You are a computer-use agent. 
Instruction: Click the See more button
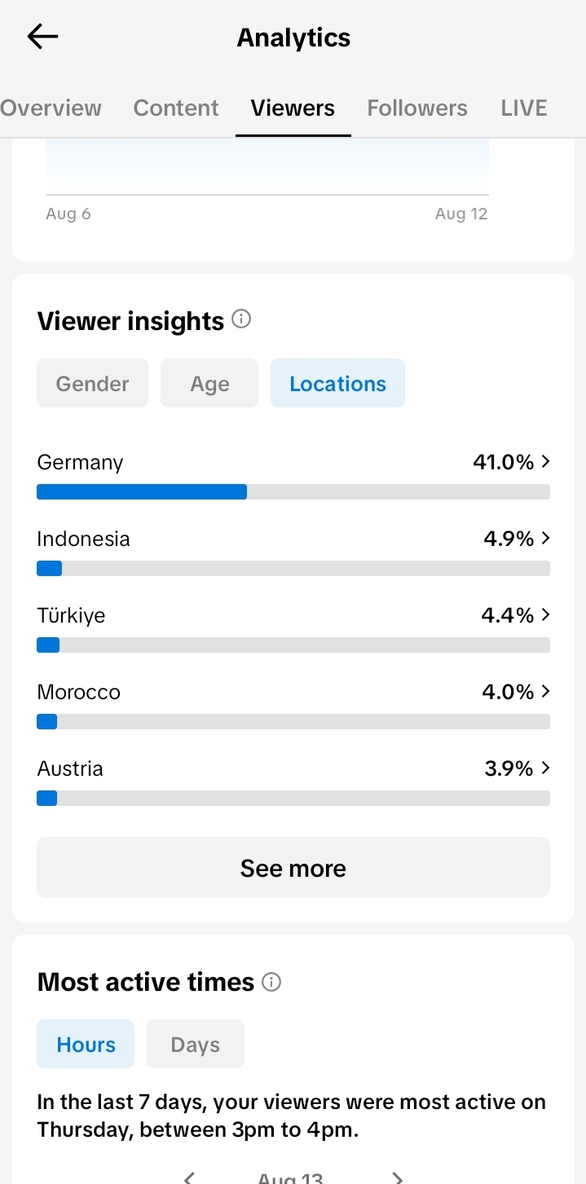point(293,868)
